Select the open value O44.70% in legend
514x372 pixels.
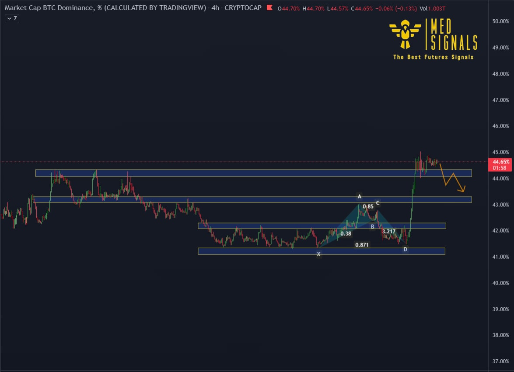coord(288,8)
